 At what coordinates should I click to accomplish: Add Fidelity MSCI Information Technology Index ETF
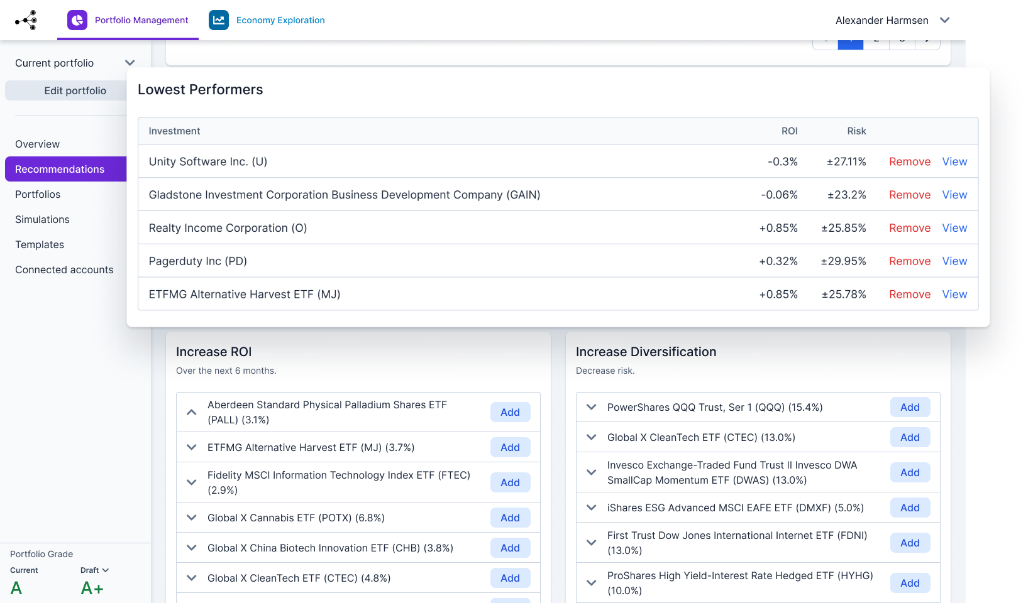click(510, 482)
